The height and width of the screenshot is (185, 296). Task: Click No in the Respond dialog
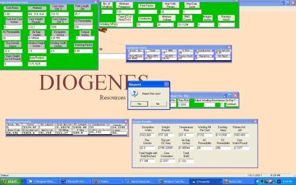click(x=158, y=104)
